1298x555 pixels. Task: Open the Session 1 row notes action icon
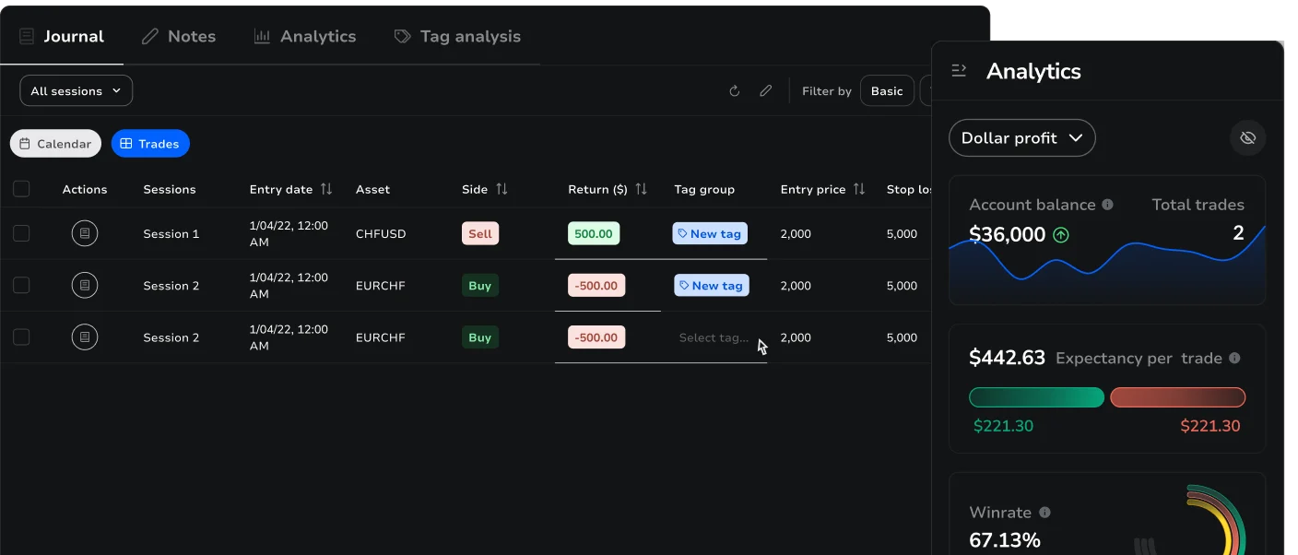click(85, 234)
